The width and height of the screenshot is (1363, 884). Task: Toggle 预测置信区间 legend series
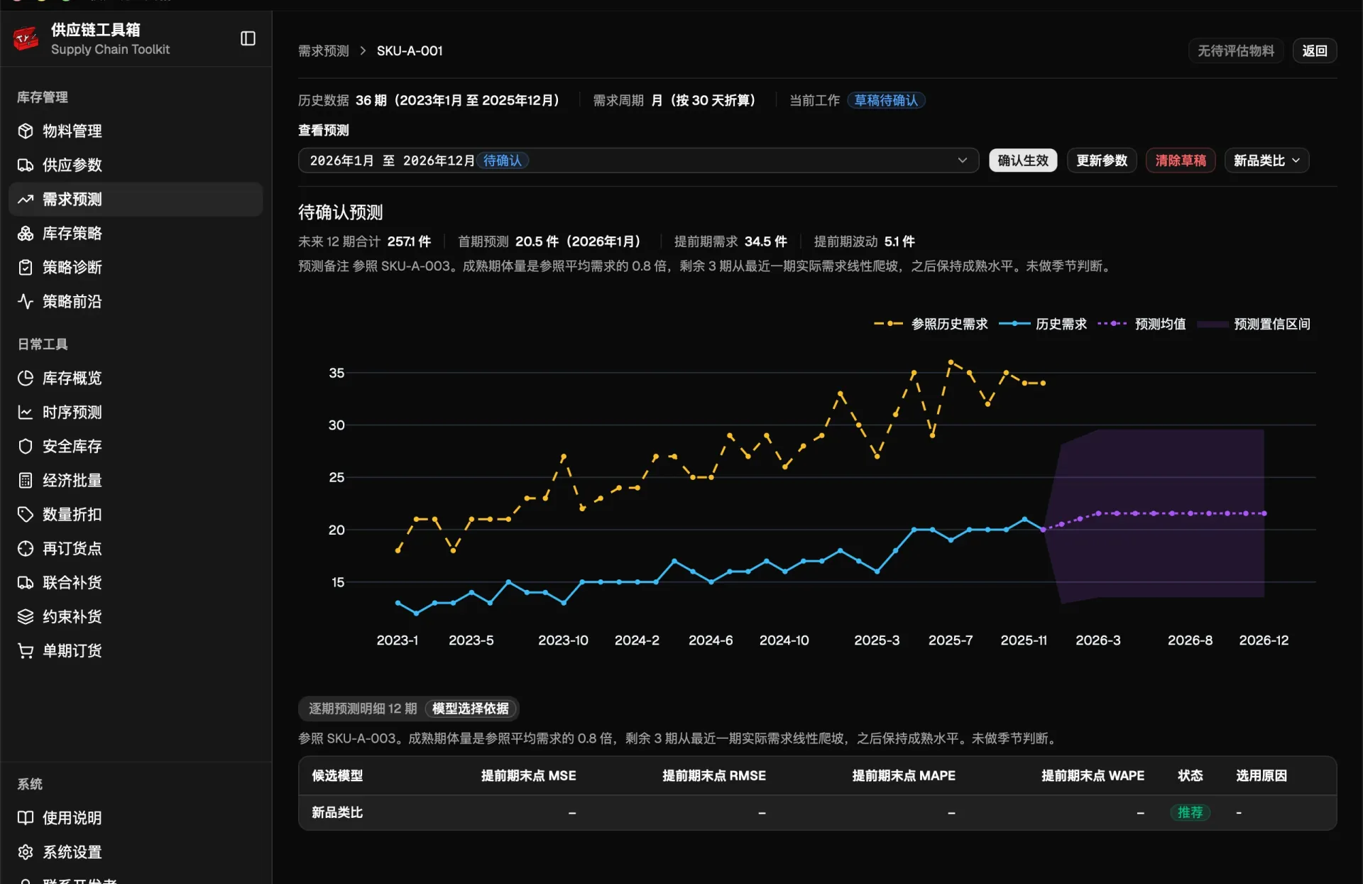tap(1254, 324)
